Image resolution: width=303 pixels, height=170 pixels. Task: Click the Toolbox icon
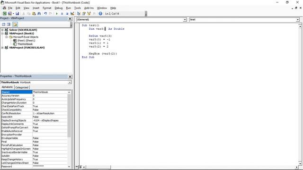click(94, 14)
